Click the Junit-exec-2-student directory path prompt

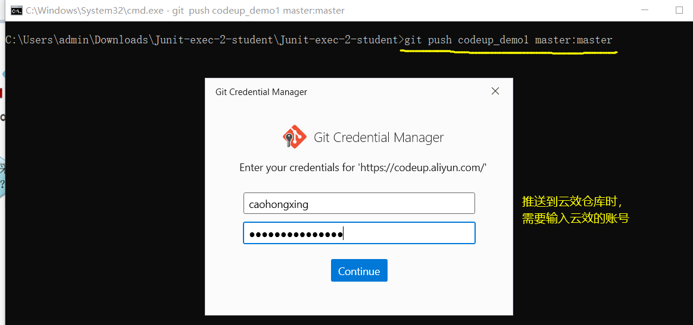tap(202, 40)
